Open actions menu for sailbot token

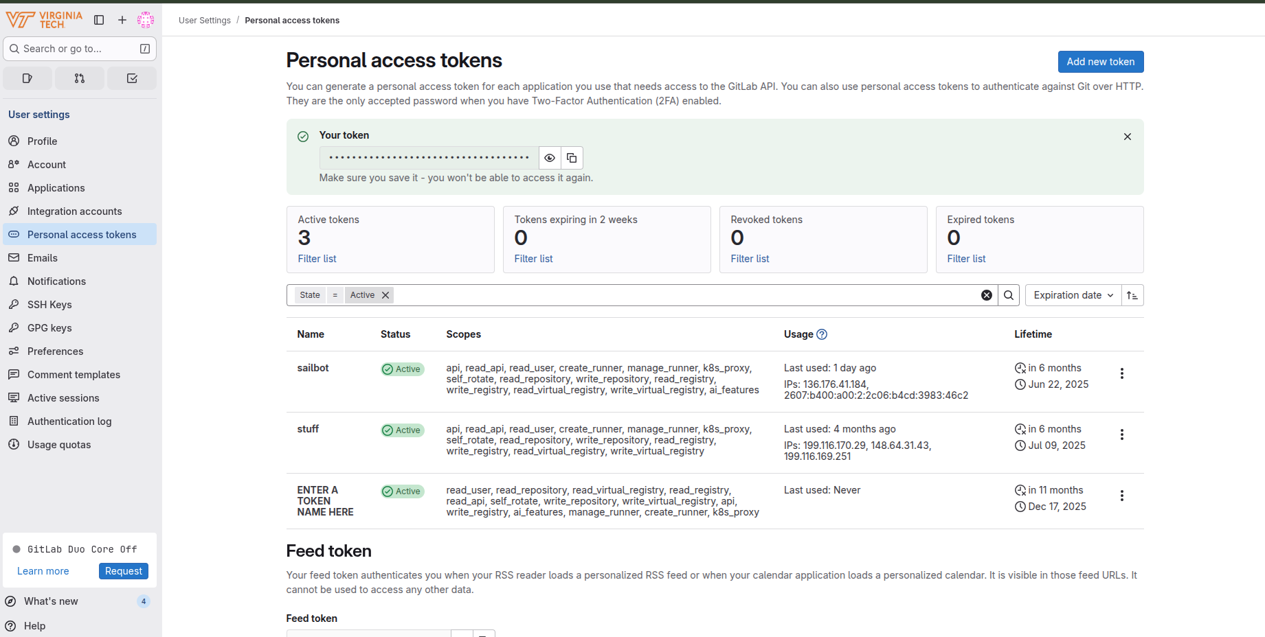point(1122,373)
